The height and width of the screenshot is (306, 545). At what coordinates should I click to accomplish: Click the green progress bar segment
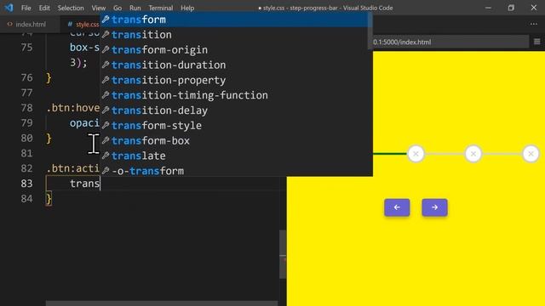390,153
